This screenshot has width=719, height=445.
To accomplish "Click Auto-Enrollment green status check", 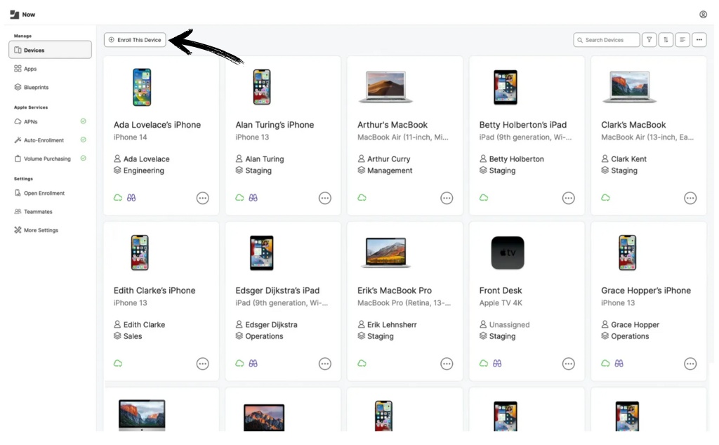I will pyautogui.click(x=84, y=140).
